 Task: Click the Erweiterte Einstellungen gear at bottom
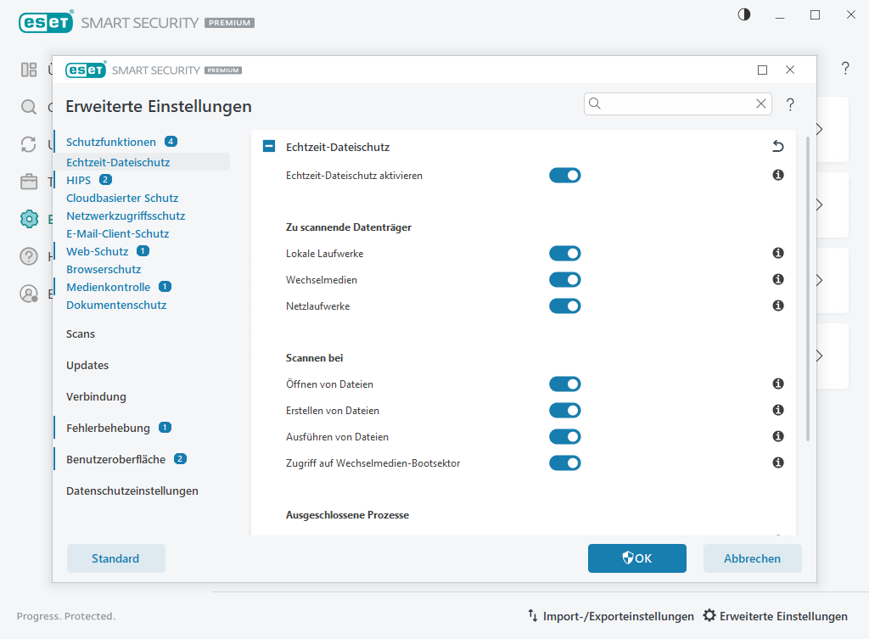(x=709, y=616)
